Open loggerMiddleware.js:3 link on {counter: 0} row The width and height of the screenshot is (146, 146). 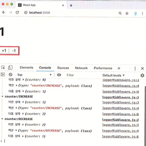click(121, 80)
